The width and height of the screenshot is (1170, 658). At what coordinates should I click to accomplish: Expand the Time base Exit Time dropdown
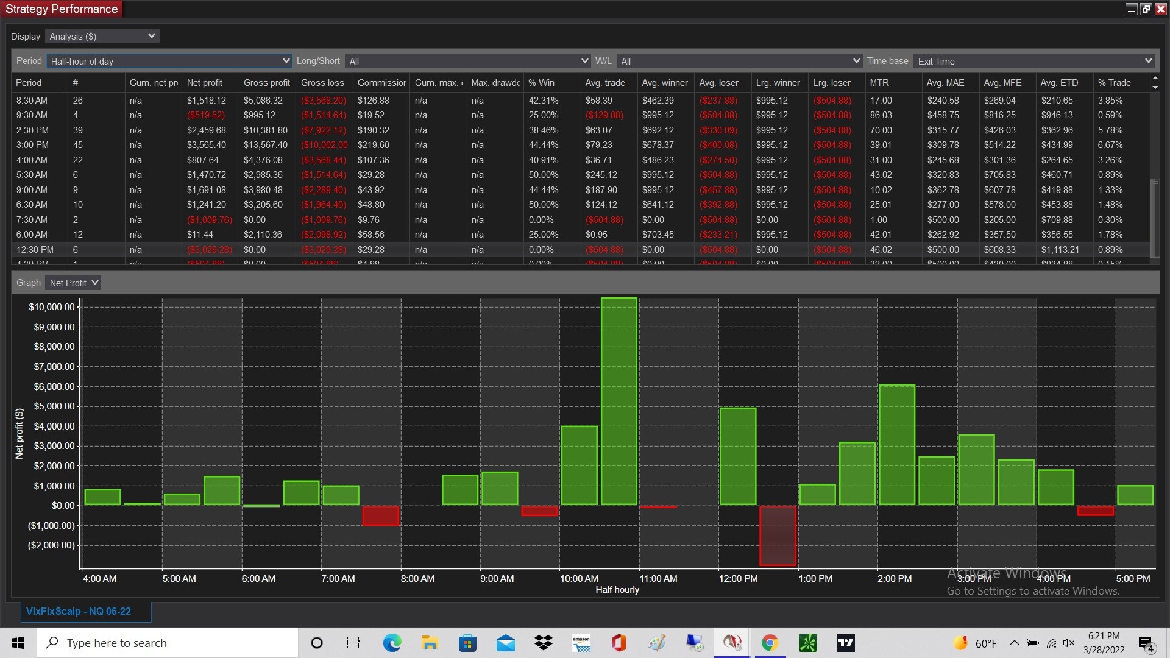point(1034,61)
